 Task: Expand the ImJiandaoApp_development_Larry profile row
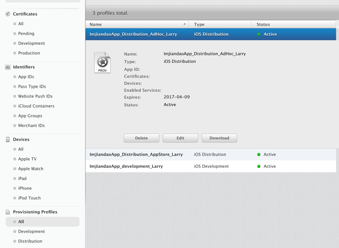point(126,167)
